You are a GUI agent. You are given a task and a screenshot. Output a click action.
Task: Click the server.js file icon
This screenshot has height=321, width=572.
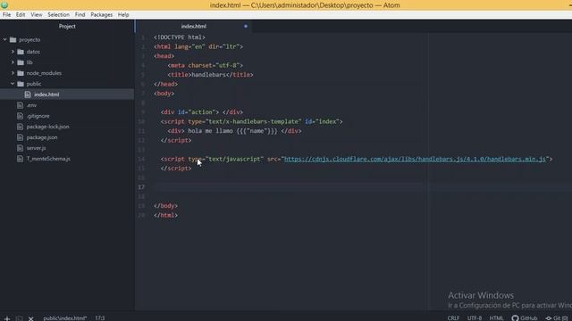click(20, 148)
